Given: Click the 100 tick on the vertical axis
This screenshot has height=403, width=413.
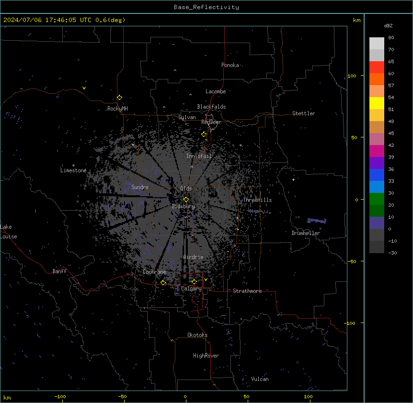Looking at the screenshot, I should 352,76.
